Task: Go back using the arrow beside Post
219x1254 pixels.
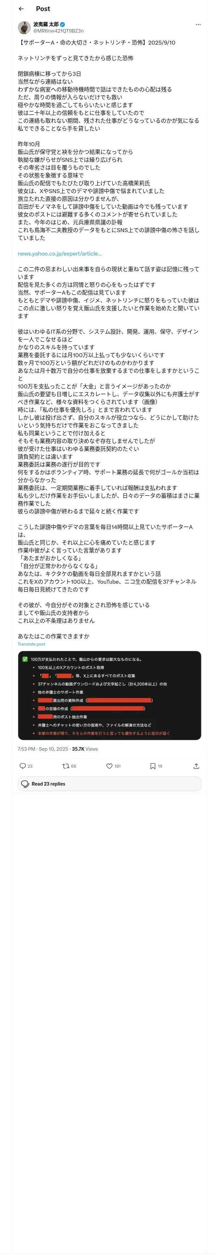Action: [x=21, y=9]
